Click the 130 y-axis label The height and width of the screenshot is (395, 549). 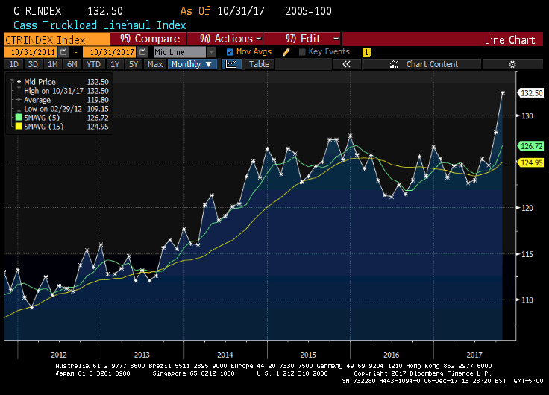click(527, 116)
